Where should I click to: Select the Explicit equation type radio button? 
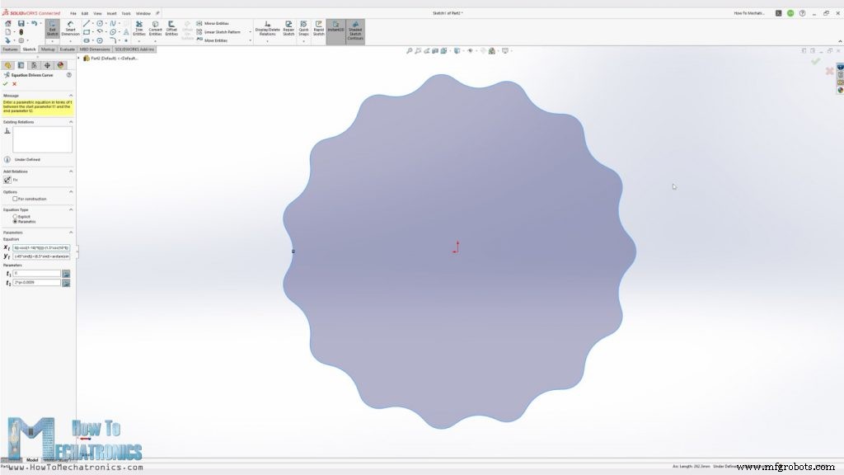pyautogui.click(x=15, y=216)
